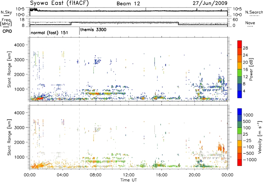Click the "Nave" legend label

click(250, 23)
